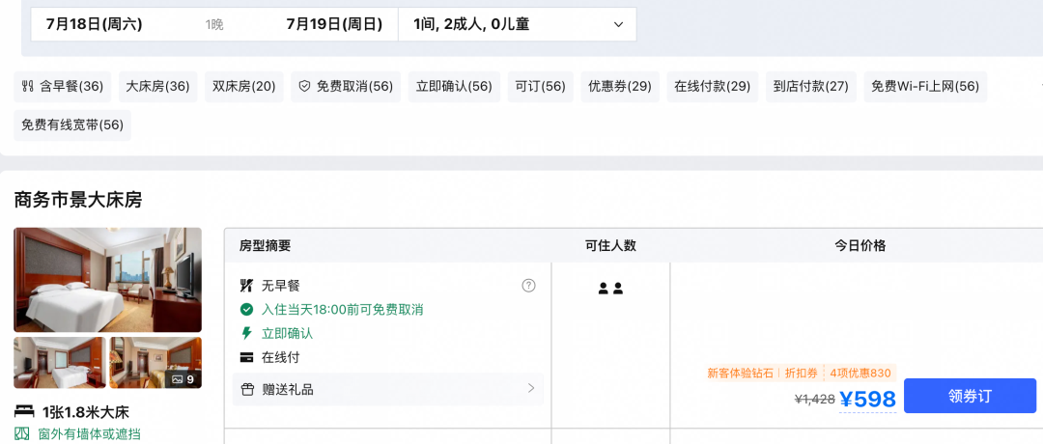Click the green window icon beside 窗外有墙体或遮挡

pos(22,434)
